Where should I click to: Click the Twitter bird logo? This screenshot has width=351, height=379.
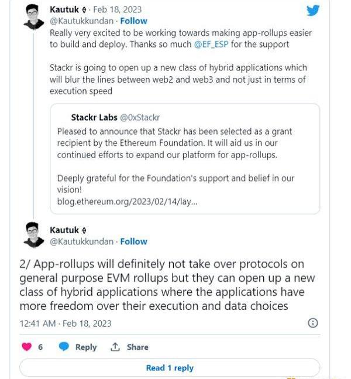click(x=313, y=11)
